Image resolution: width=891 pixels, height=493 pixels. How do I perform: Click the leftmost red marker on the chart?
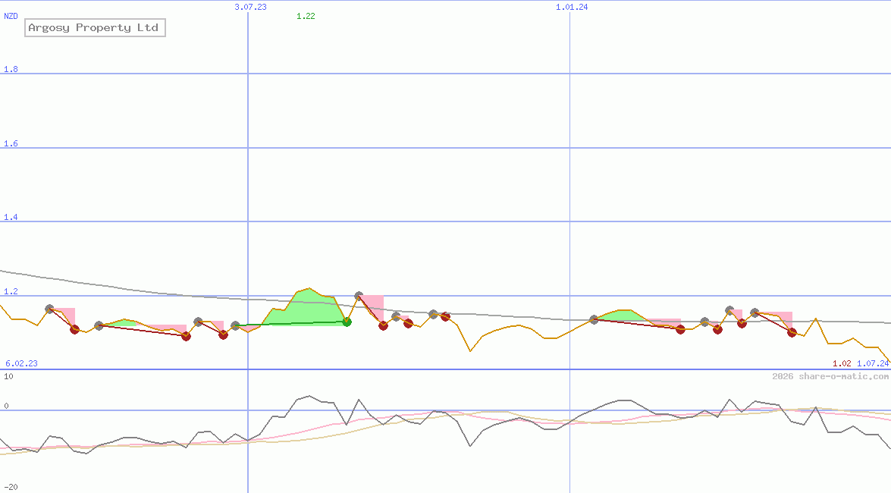point(74,329)
